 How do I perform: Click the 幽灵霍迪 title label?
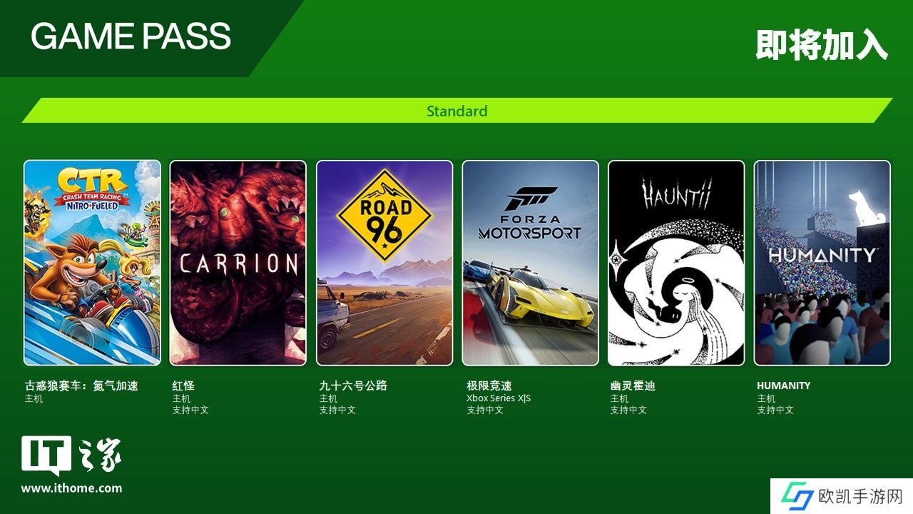(x=633, y=385)
